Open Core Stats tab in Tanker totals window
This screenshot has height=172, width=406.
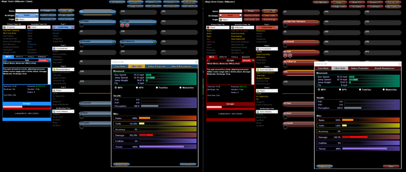click(120, 67)
